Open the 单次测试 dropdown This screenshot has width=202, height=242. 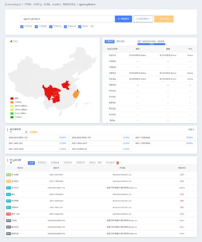[x=143, y=19]
